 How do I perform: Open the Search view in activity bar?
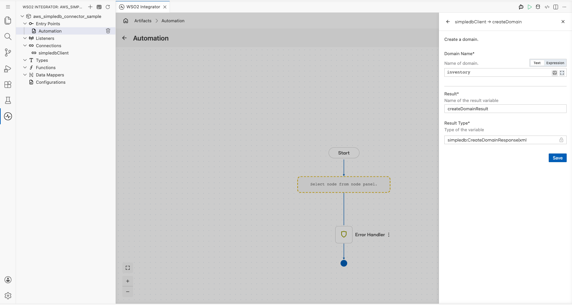tap(8, 37)
